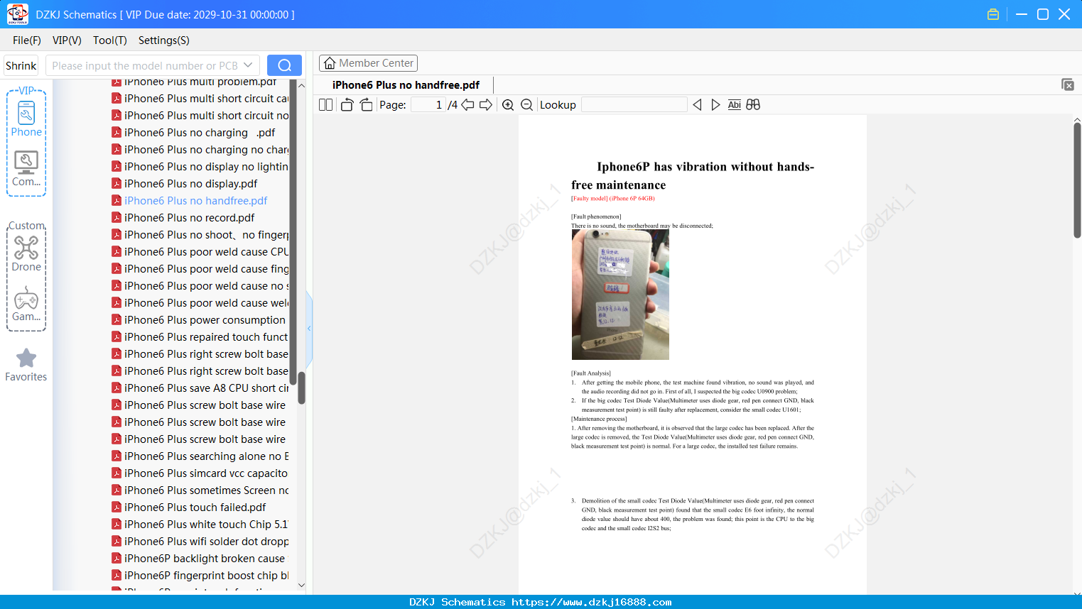Open the File(F) menu
Viewport: 1082px width, 609px height.
pos(27,40)
